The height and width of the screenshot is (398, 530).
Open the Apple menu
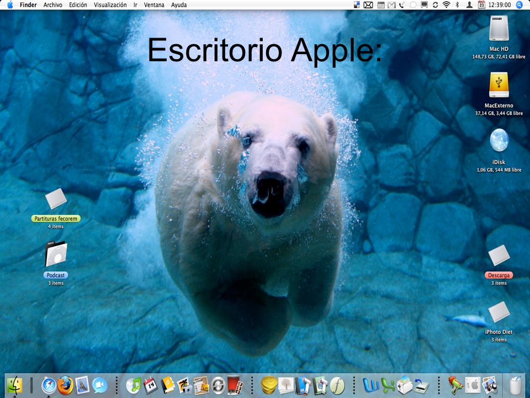coord(10,5)
